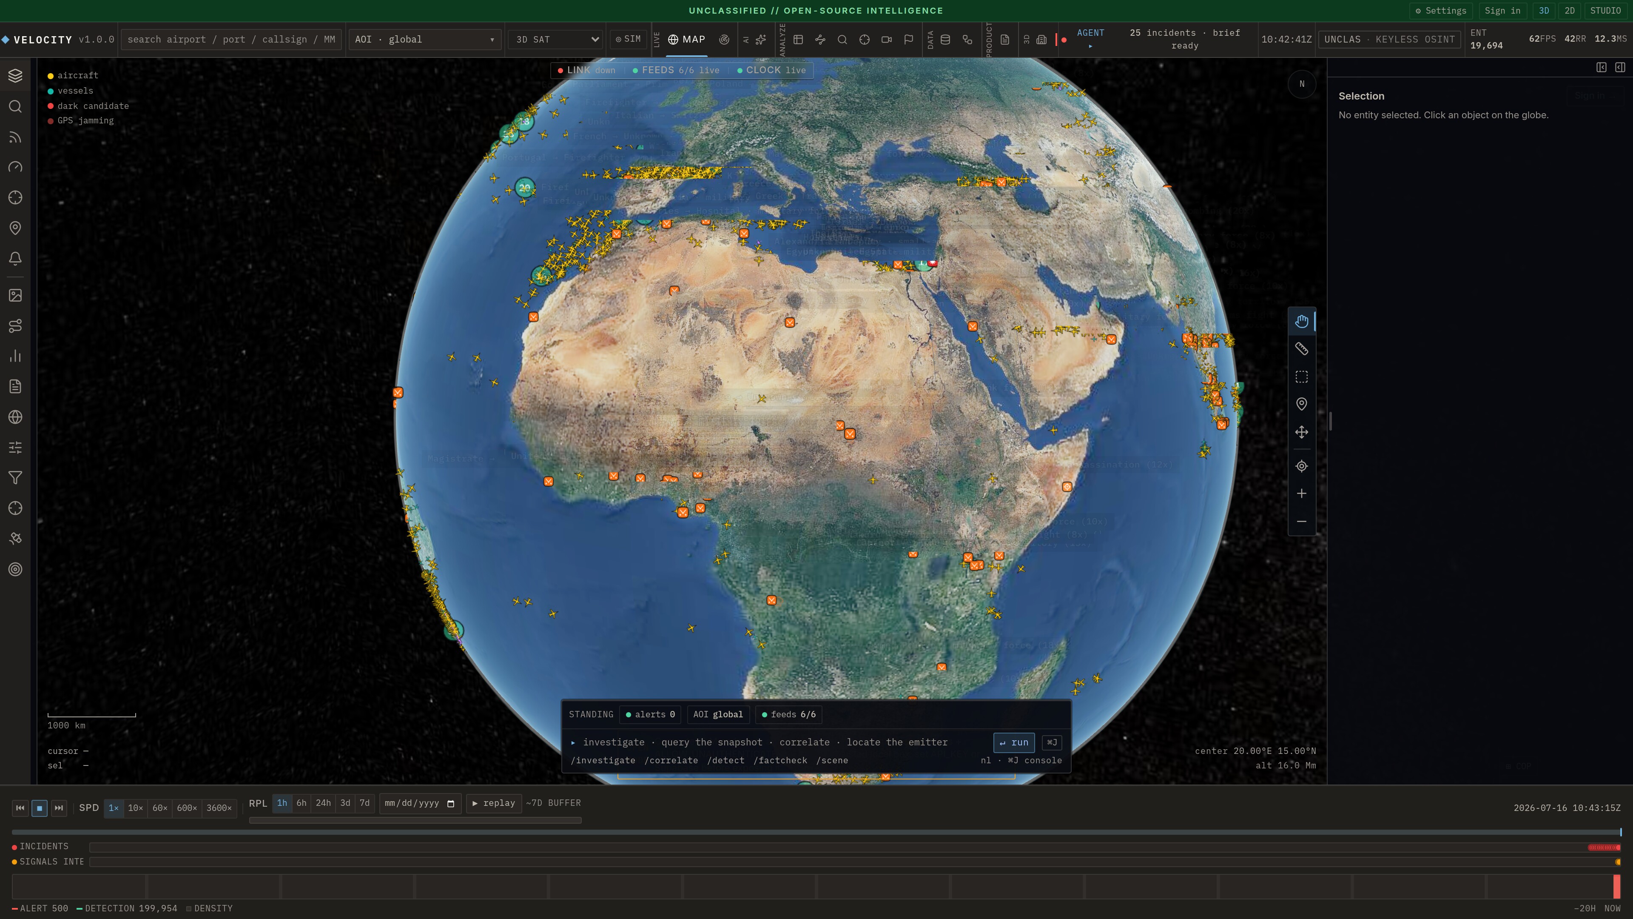Screen dimensions: 1633x919
Task: Open the bar chart icon in sidebar
Action: pos(15,357)
